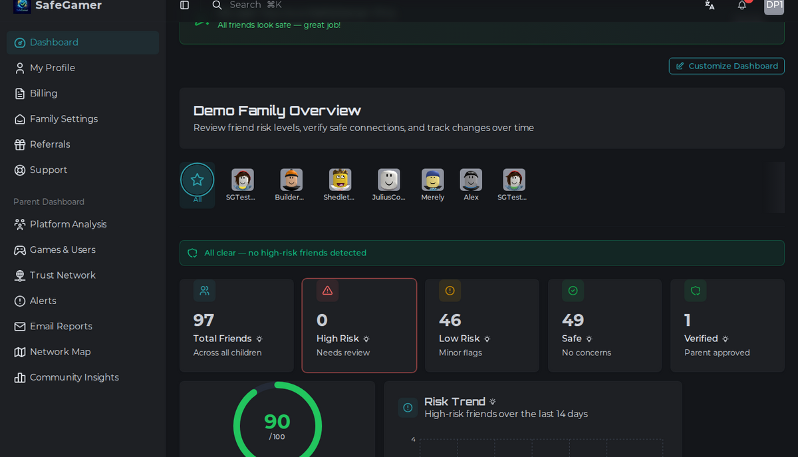The height and width of the screenshot is (457, 798).
Task: Click 'All friends look safe — great job!' text
Action: pyautogui.click(x=279, y=25)
